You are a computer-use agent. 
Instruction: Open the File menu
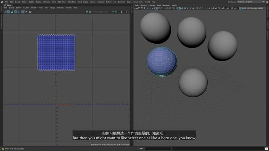coord(6,2)
